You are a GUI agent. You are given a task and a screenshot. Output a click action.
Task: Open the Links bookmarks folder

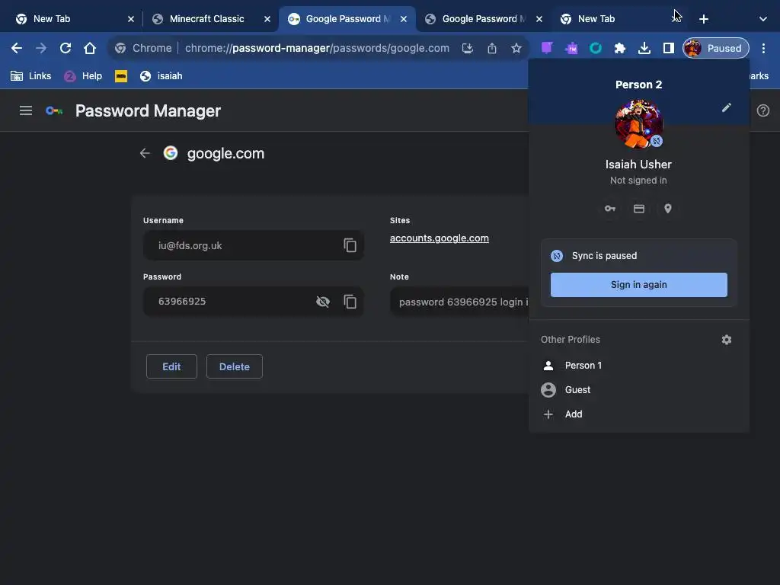[30, 76]
